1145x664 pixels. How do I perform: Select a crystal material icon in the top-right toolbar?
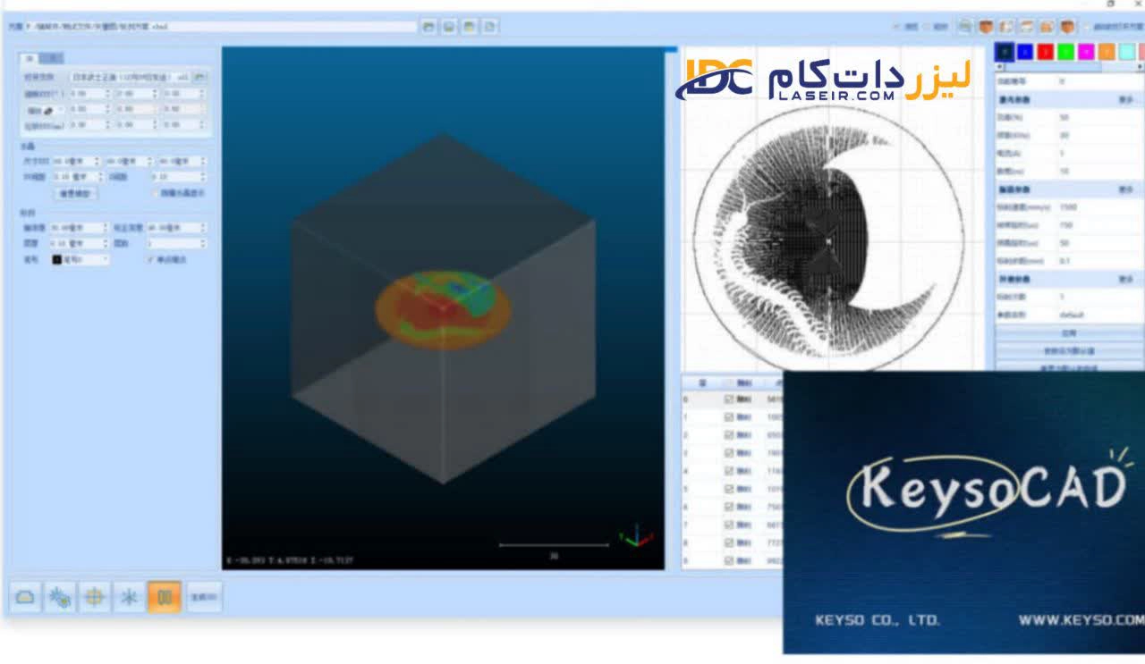pyautogui.click(x=985, y=25)
